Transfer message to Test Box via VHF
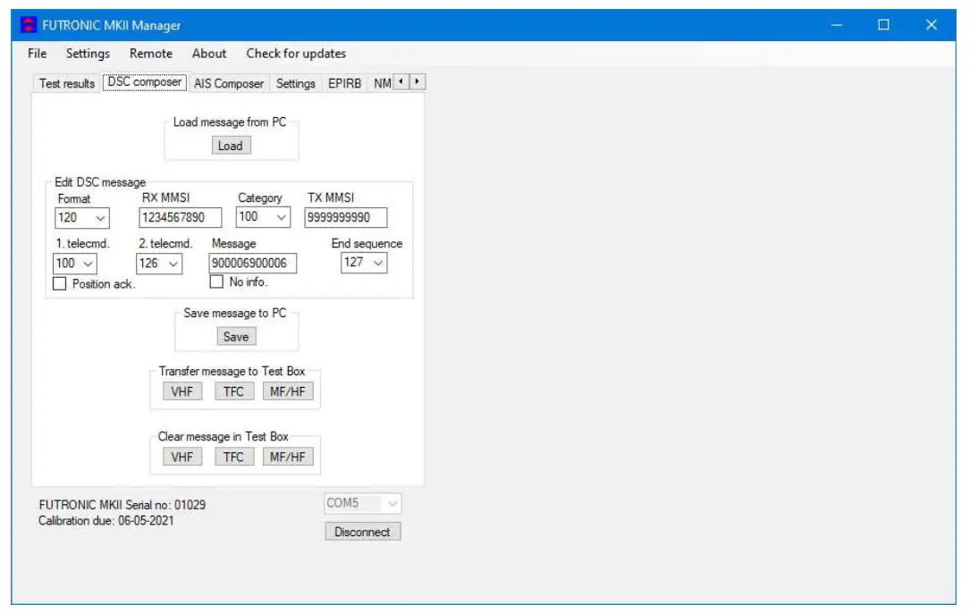 point(181,391)
